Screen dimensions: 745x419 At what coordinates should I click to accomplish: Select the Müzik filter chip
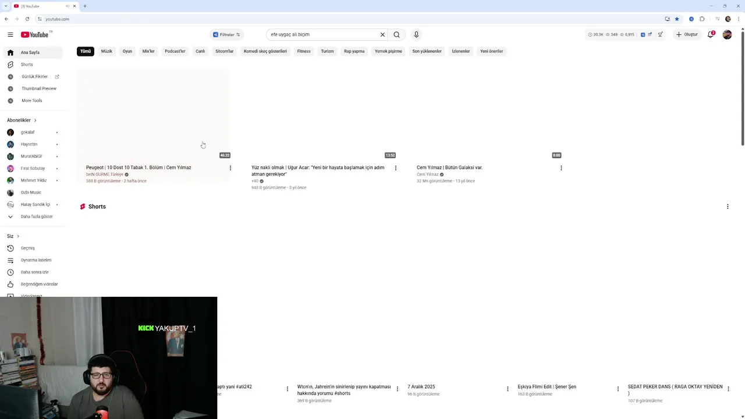pyautogui.click(x=107, y=51)
